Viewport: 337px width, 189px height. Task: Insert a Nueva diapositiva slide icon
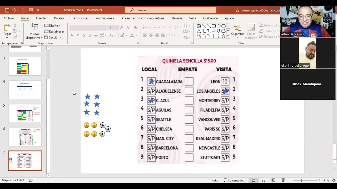coord(34,27)
